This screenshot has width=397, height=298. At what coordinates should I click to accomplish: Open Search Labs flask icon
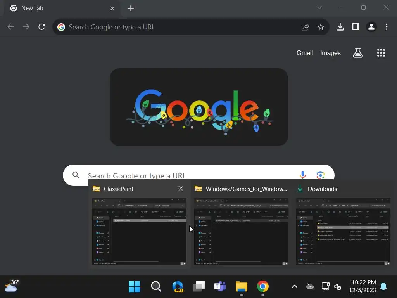tap(358, 53)
